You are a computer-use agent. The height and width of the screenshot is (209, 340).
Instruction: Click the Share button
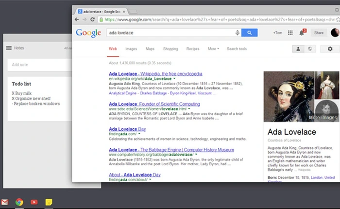tap(319, 33)
